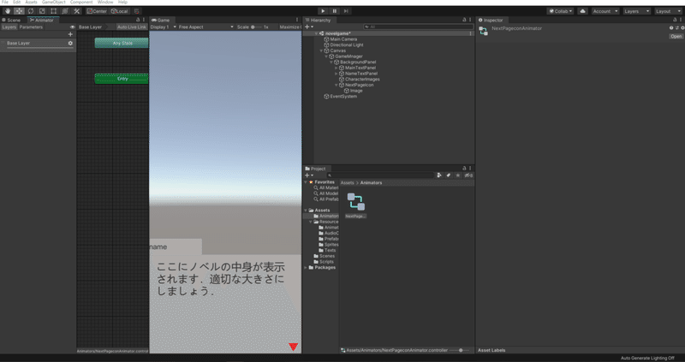
Task: Adjust Project icon size slider
Action: (x=460, y=350)
